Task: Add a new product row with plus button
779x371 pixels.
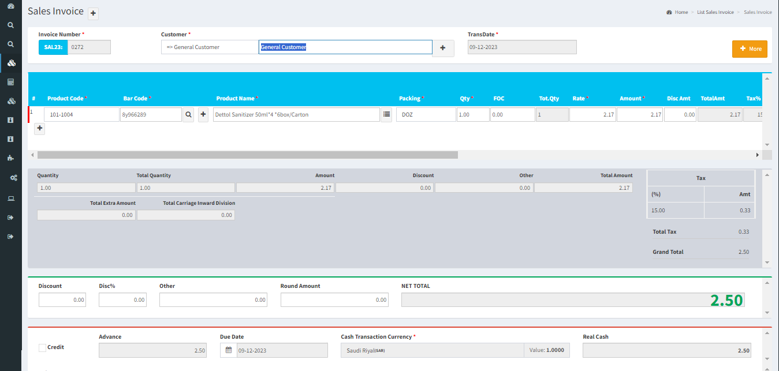Action: point(39,129)
